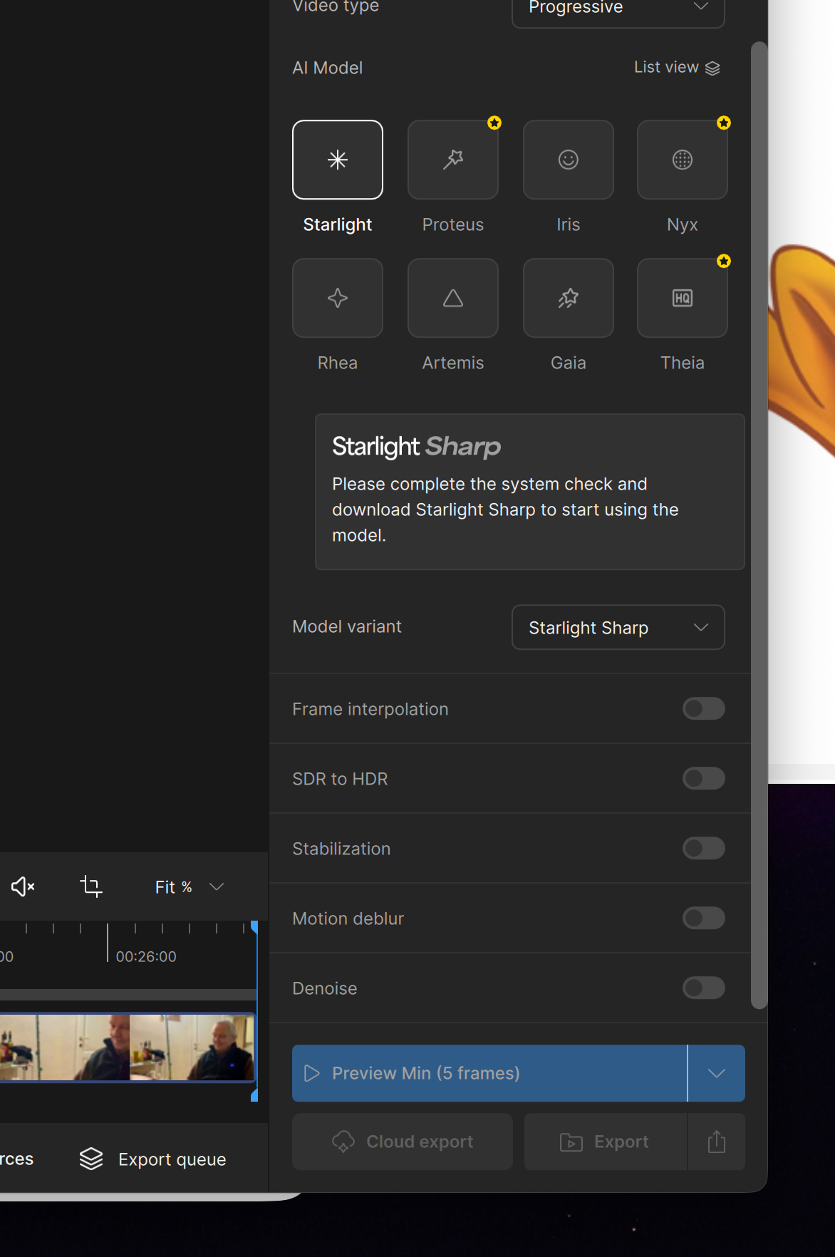Image resolution: width=835 pixels, height=1257 pixels.
Task: Select the Starlight AI model
Action: click(338, 160)
